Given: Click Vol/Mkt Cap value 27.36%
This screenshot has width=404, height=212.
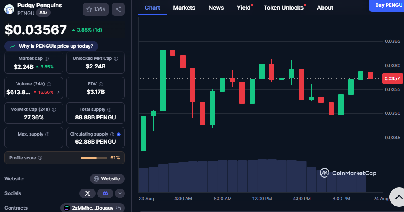Looking at the screenshot, I should [x=34, y=117].
